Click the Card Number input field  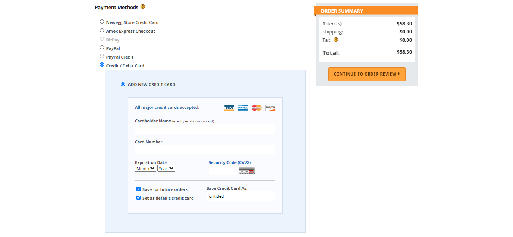pos(205,150)
